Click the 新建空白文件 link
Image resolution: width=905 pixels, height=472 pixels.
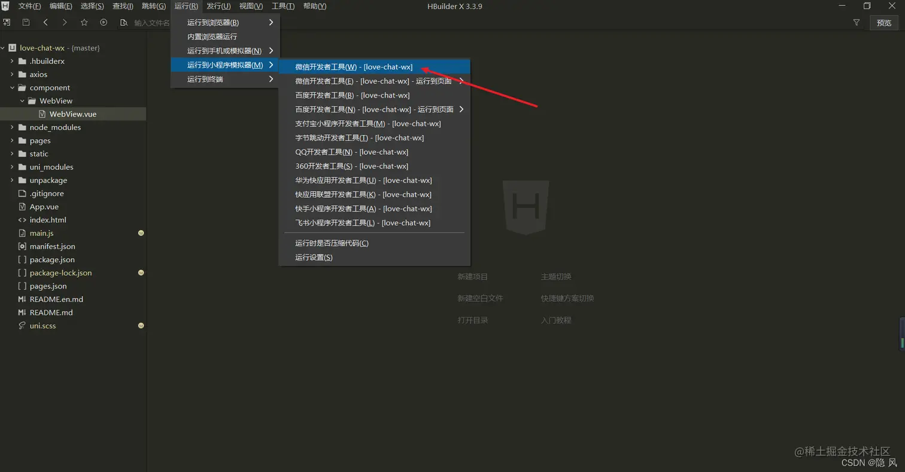(480, 298)
